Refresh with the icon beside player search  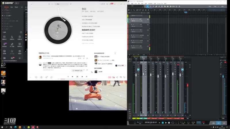point(71,4)
